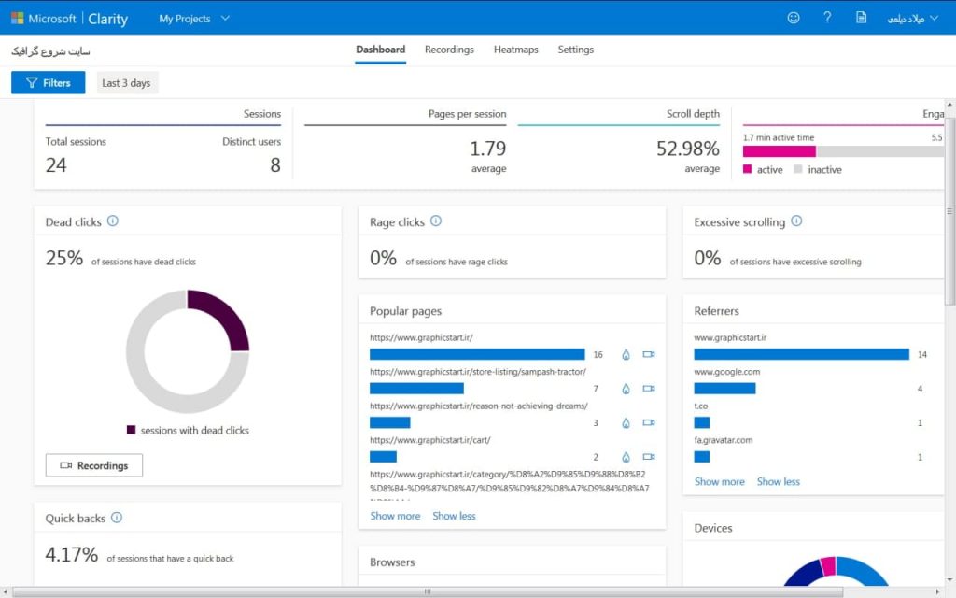Click the www.graphicstart.ir referrer bar

[x=802, y=354]
